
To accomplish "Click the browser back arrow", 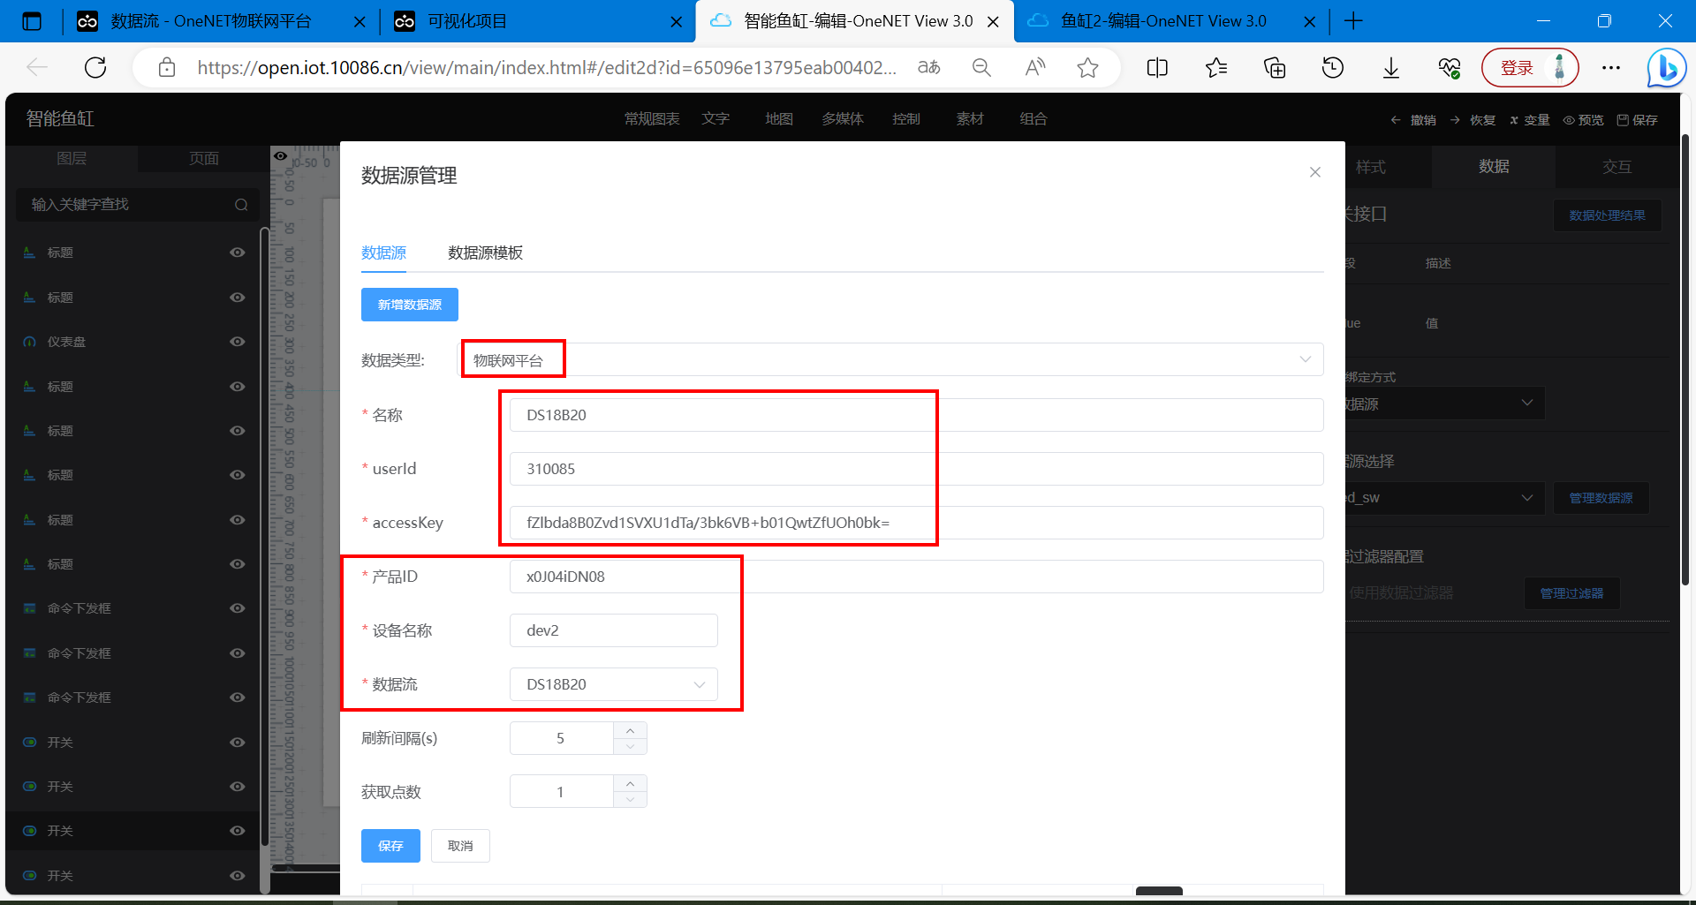I will (x=37, y=67).
